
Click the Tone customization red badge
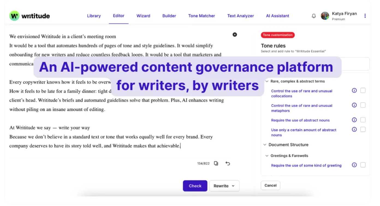click(278, 35)
